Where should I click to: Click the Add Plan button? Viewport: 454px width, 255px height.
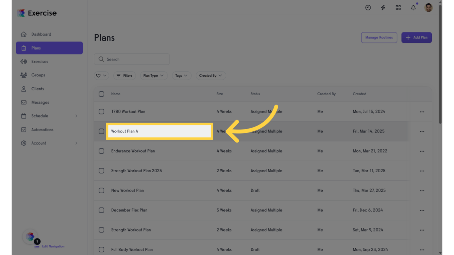(416, 38)
